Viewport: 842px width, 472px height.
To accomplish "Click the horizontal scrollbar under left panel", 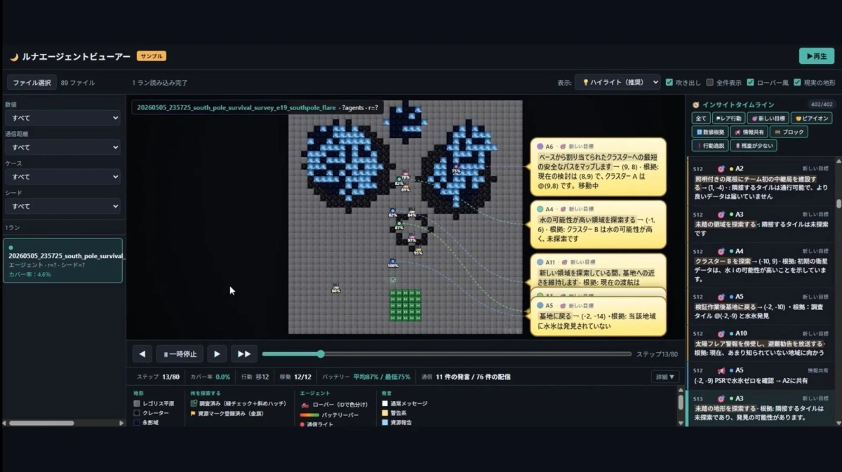I will (42, 423).
